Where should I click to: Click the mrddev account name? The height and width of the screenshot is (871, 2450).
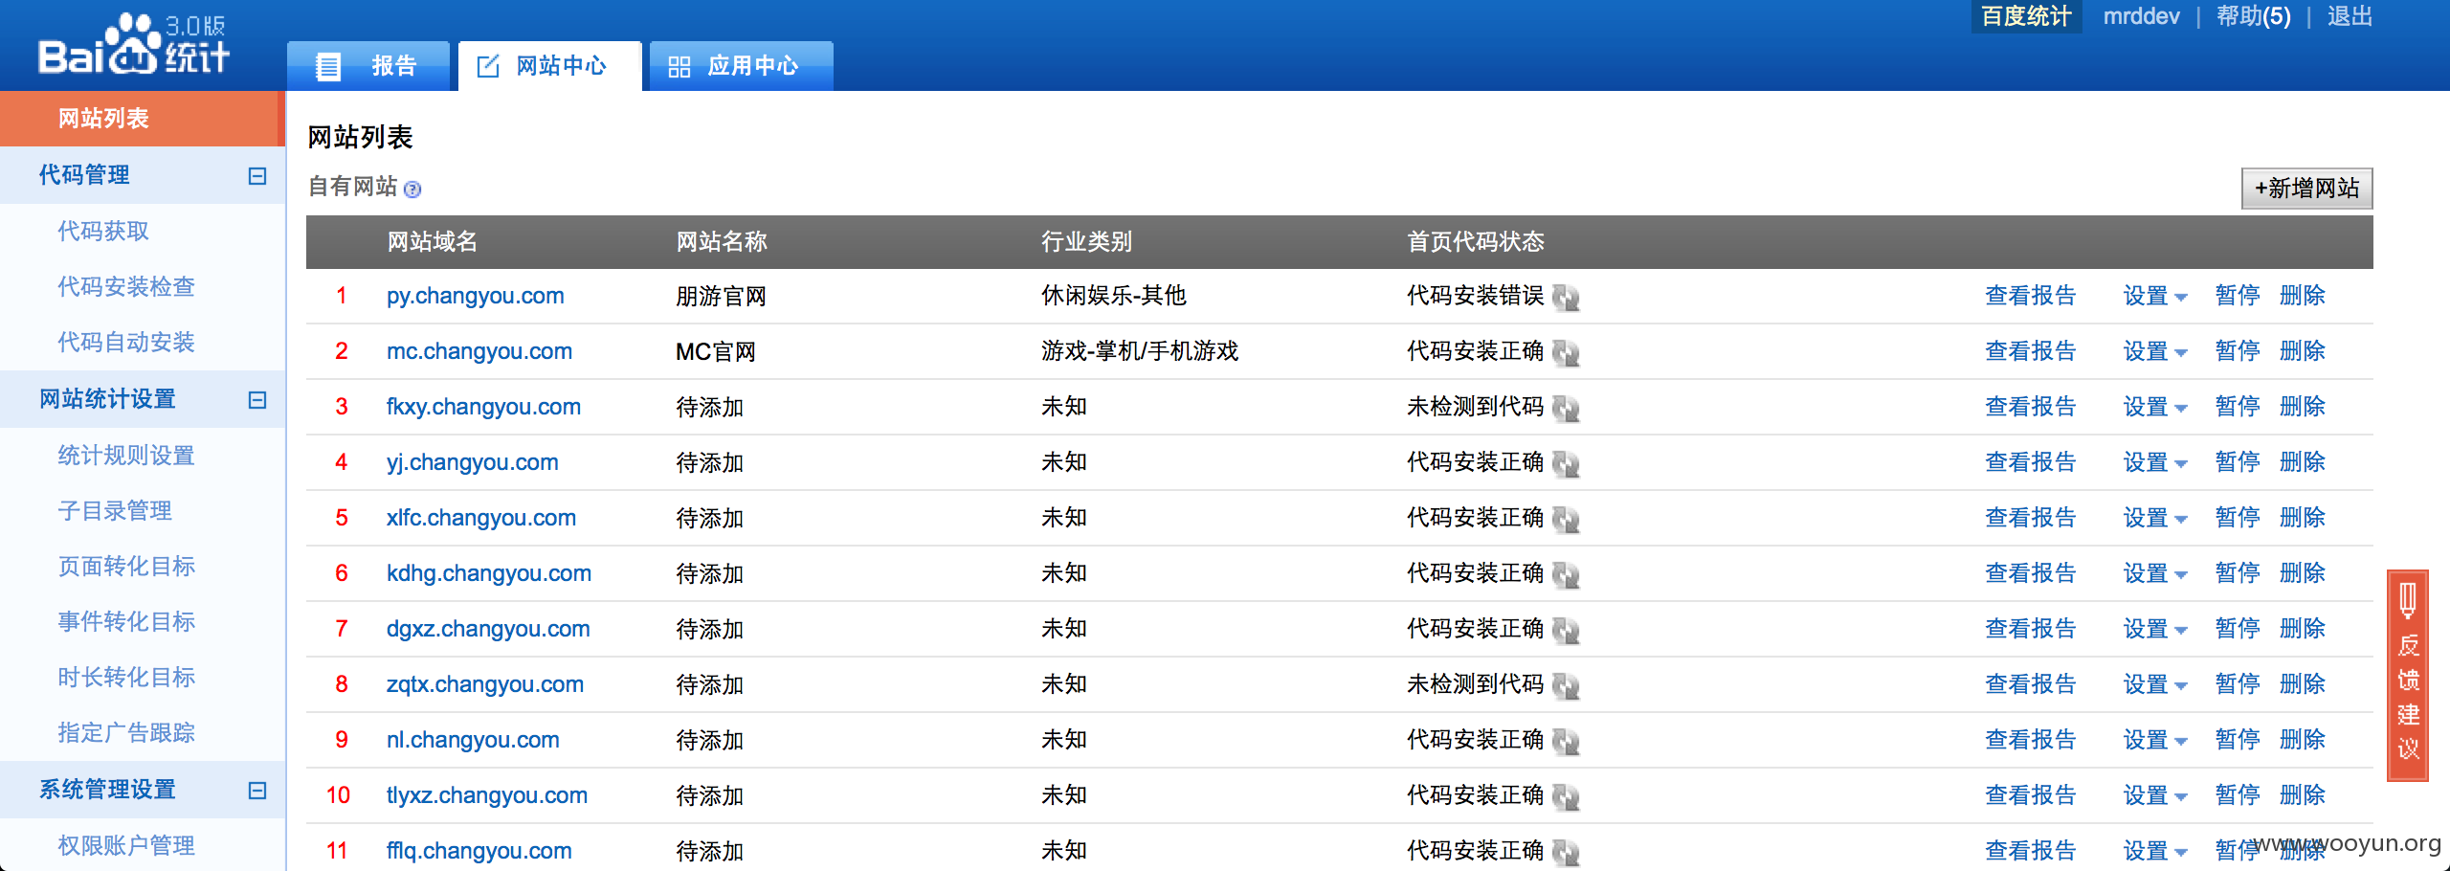pos(2141,16)
